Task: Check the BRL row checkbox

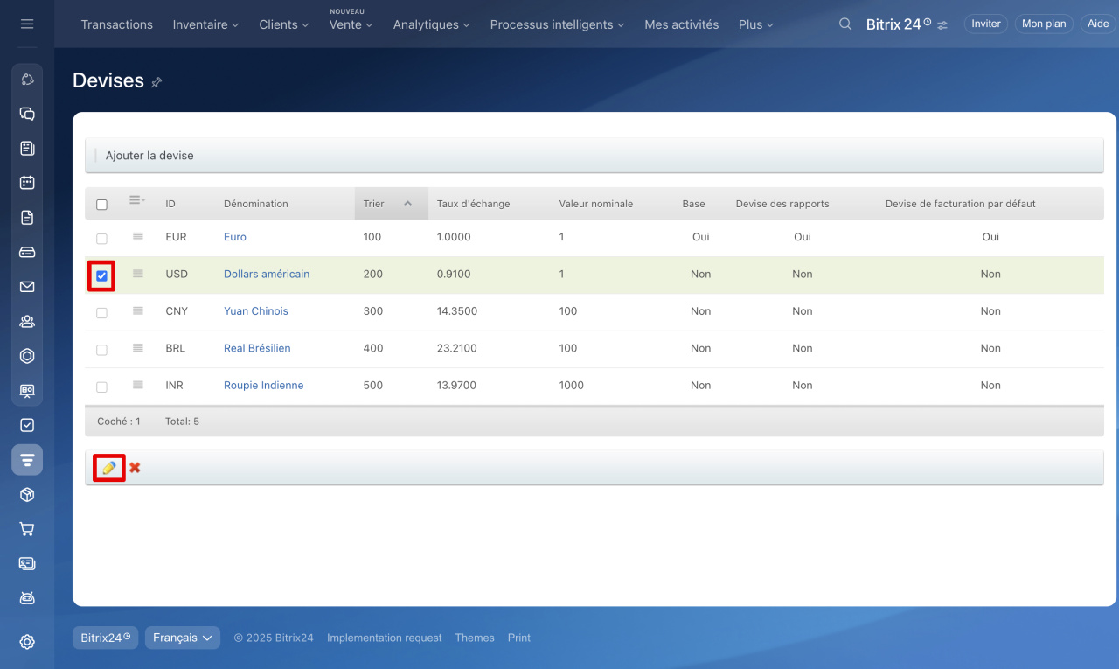Action: coord(101,349)
